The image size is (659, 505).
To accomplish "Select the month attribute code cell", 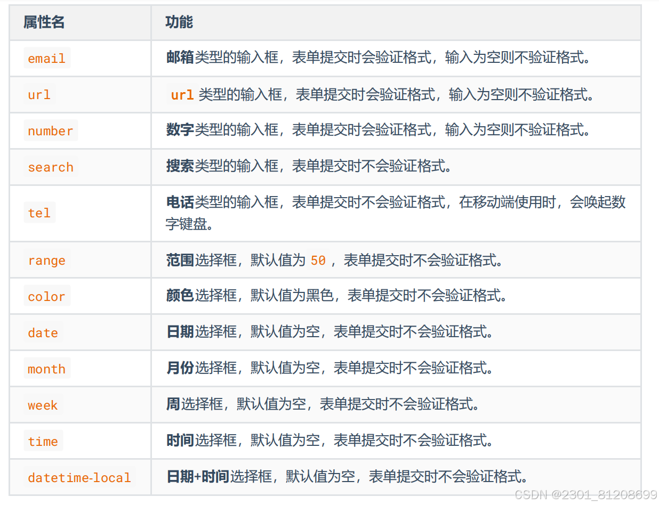I will point(47,369).
